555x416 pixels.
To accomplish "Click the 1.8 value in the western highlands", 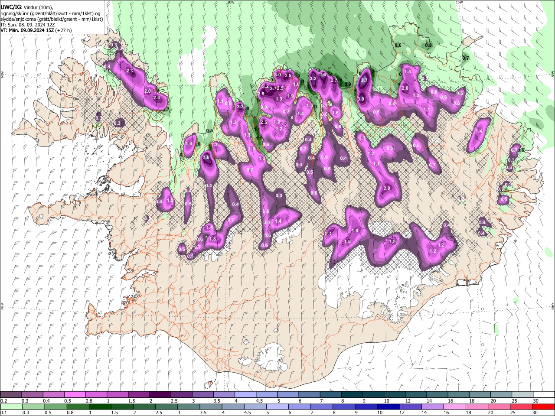I will (212, 239).
